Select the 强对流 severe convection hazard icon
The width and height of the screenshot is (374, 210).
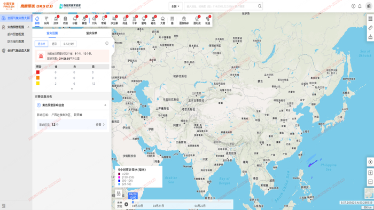tap(197, 20)
